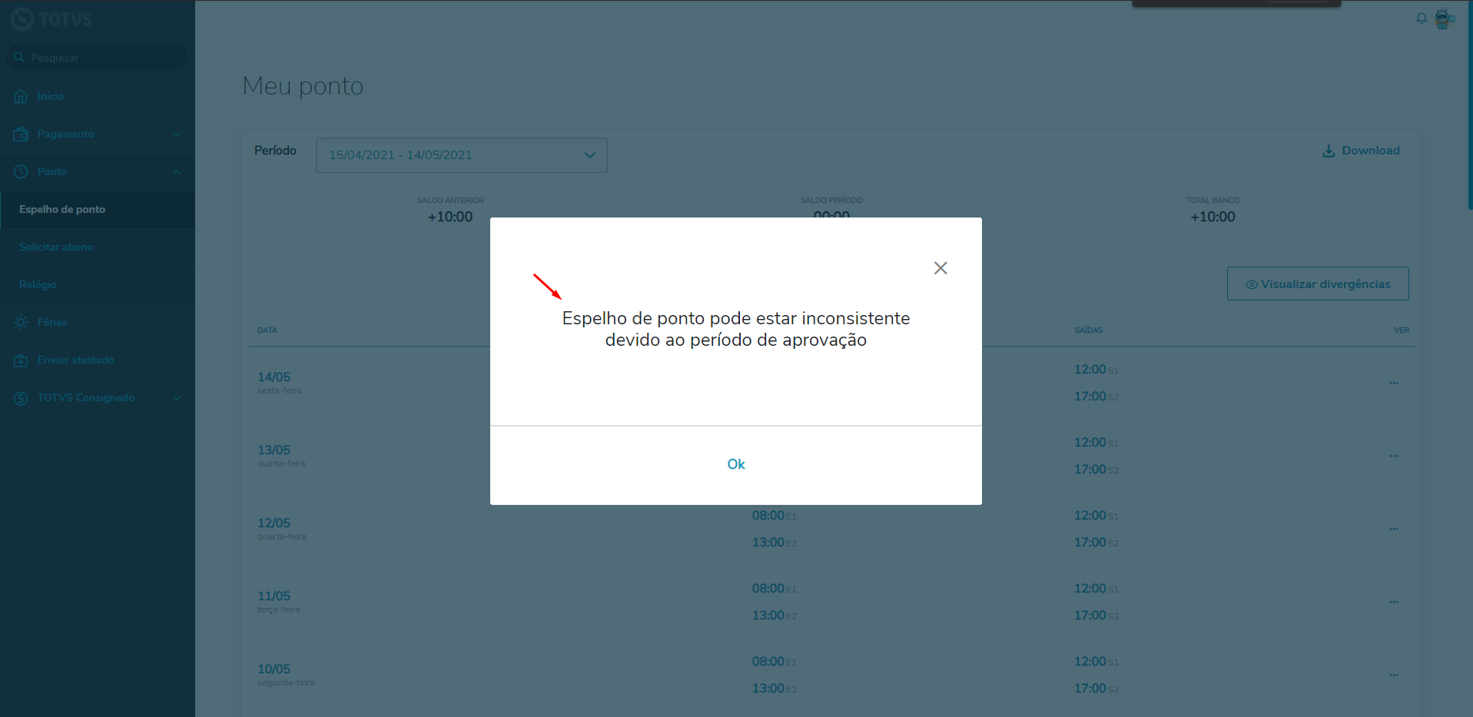The height and width of the screenshot is (717, 1473).
Task: Click the TOTVS logo in sidebar
Action: tap(51, 18)
